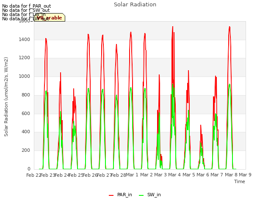Image resolution: width=271 pixels, height=203 pixels.
Task: Click the 1200 y-axis tick label
Action: pos(25,58)
